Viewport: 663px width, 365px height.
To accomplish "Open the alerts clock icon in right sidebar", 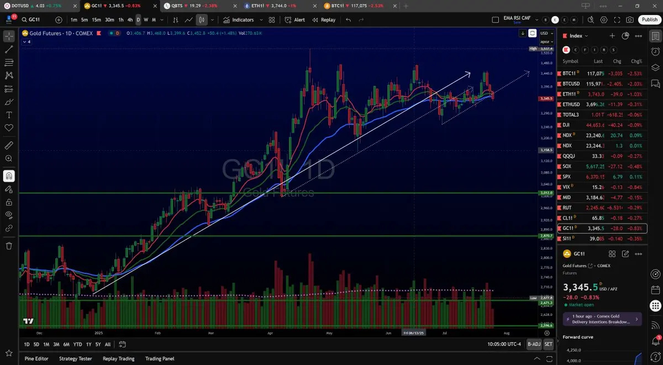I will 655,51.
